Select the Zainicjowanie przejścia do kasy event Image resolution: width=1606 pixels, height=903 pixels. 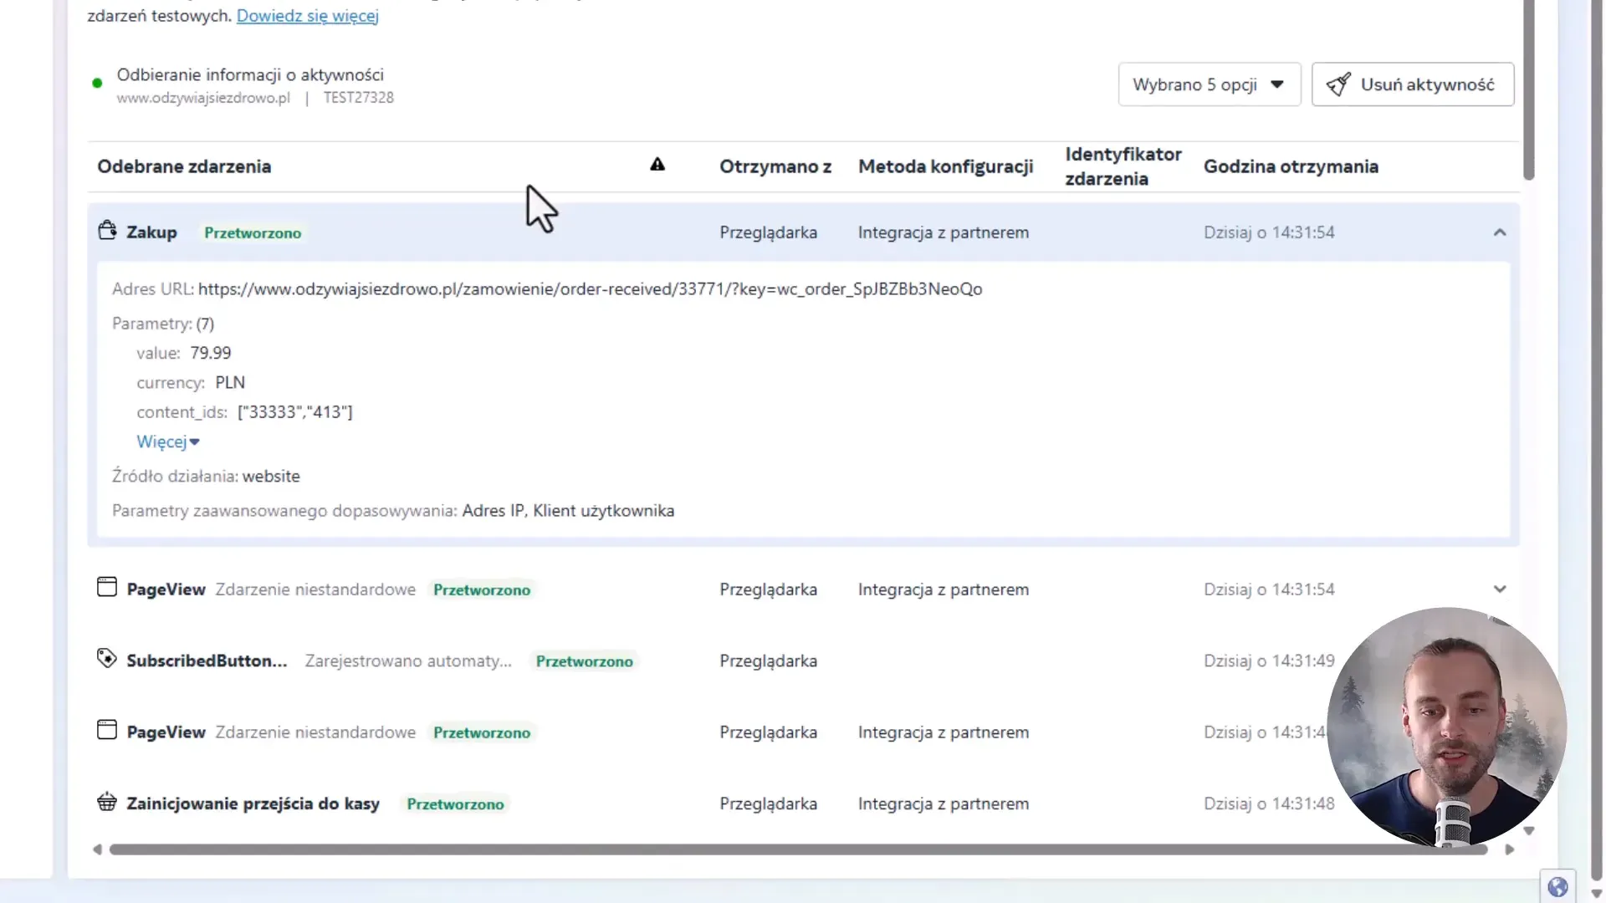(253, 804)
